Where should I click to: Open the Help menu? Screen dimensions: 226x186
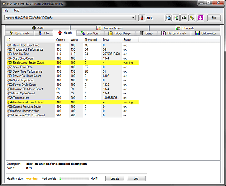coord(16,10)
